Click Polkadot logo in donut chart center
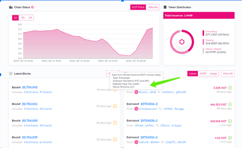The width and height of the screenshot is (242, 148). coord(182,42)
